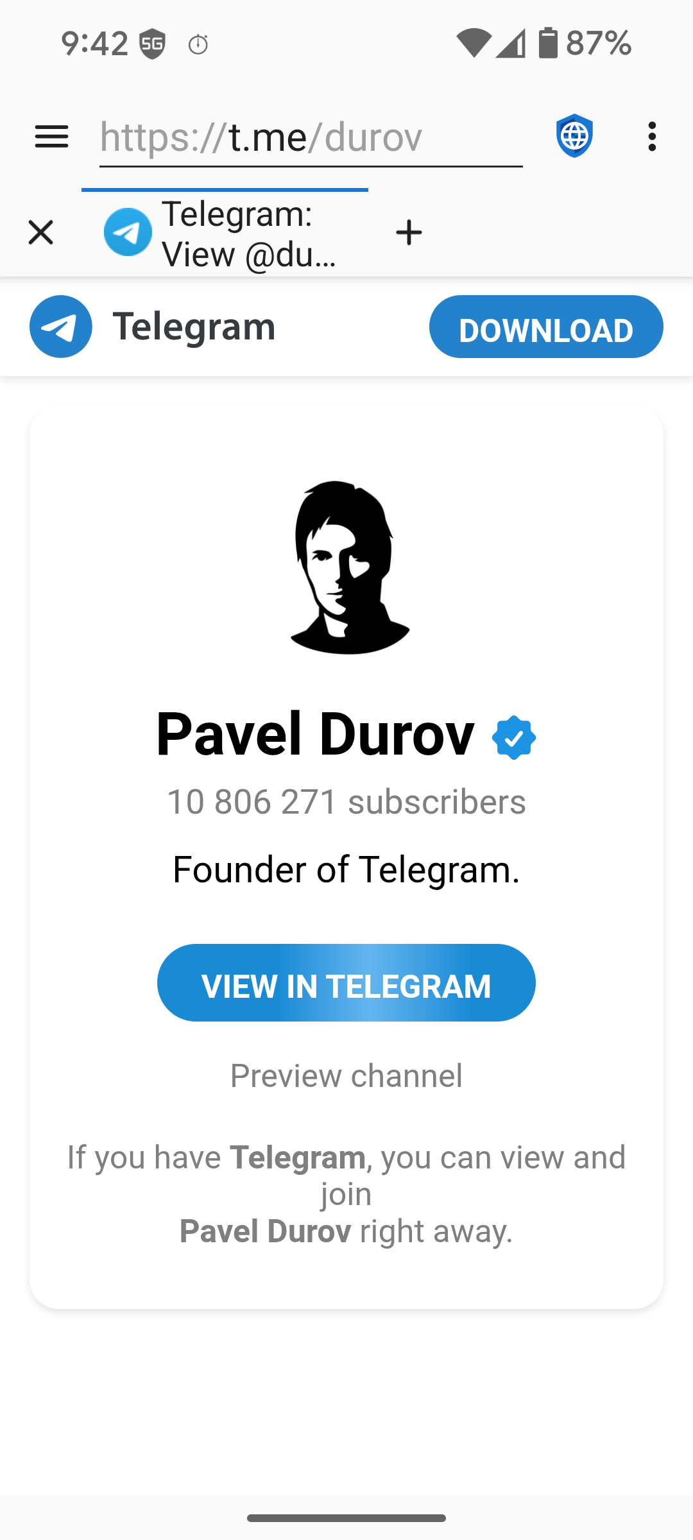693x1540 pixels.
Task: Click the Telegram tab favicon
Action: [x=128, y=232]
